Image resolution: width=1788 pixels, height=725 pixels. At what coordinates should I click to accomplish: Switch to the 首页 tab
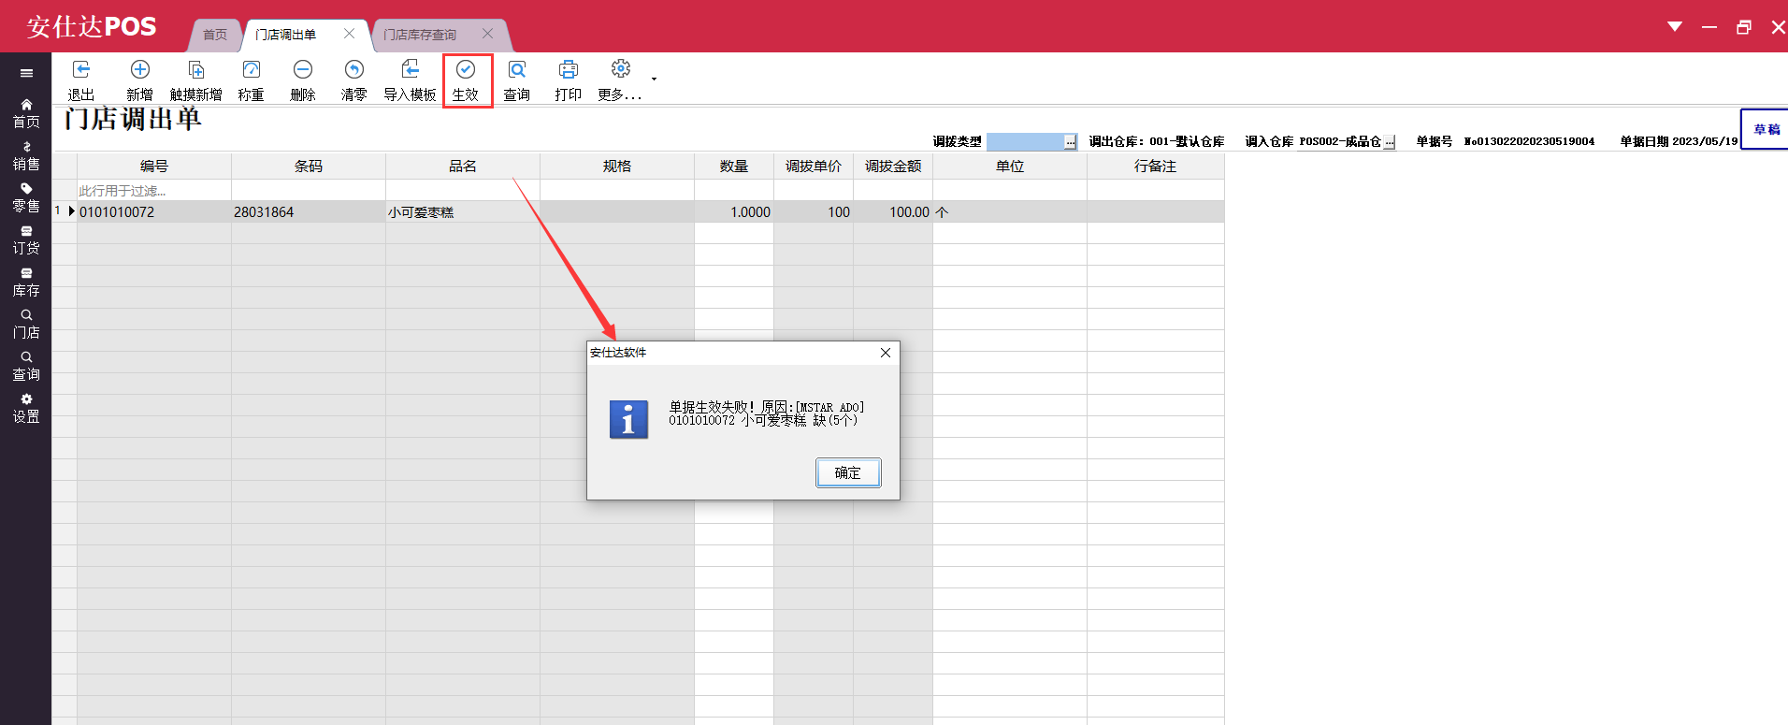[215, 35]
